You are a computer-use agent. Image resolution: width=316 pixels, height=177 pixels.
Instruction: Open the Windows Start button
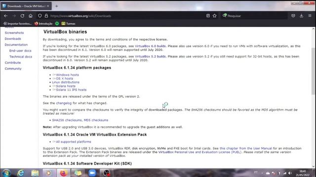[6, 173]
